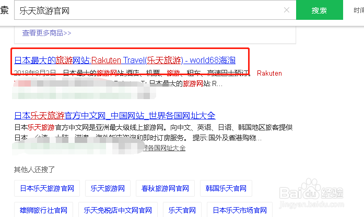Select related search 乐天官网
Viewport: 364px width, 217px height.
coord(182,210)
